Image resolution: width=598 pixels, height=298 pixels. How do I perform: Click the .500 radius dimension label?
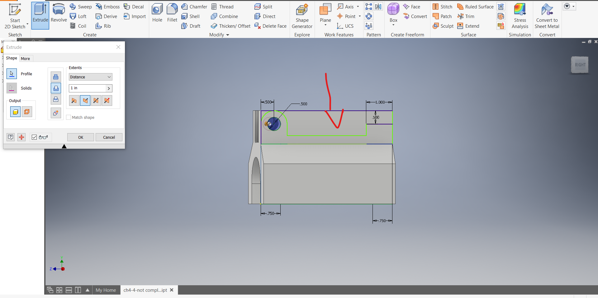(304, 104)
